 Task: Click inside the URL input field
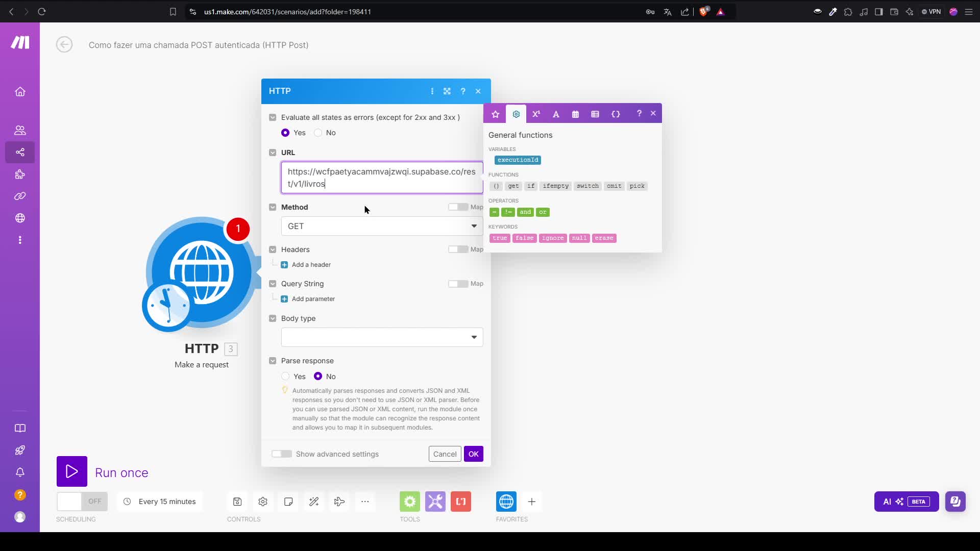pos(382,178)
